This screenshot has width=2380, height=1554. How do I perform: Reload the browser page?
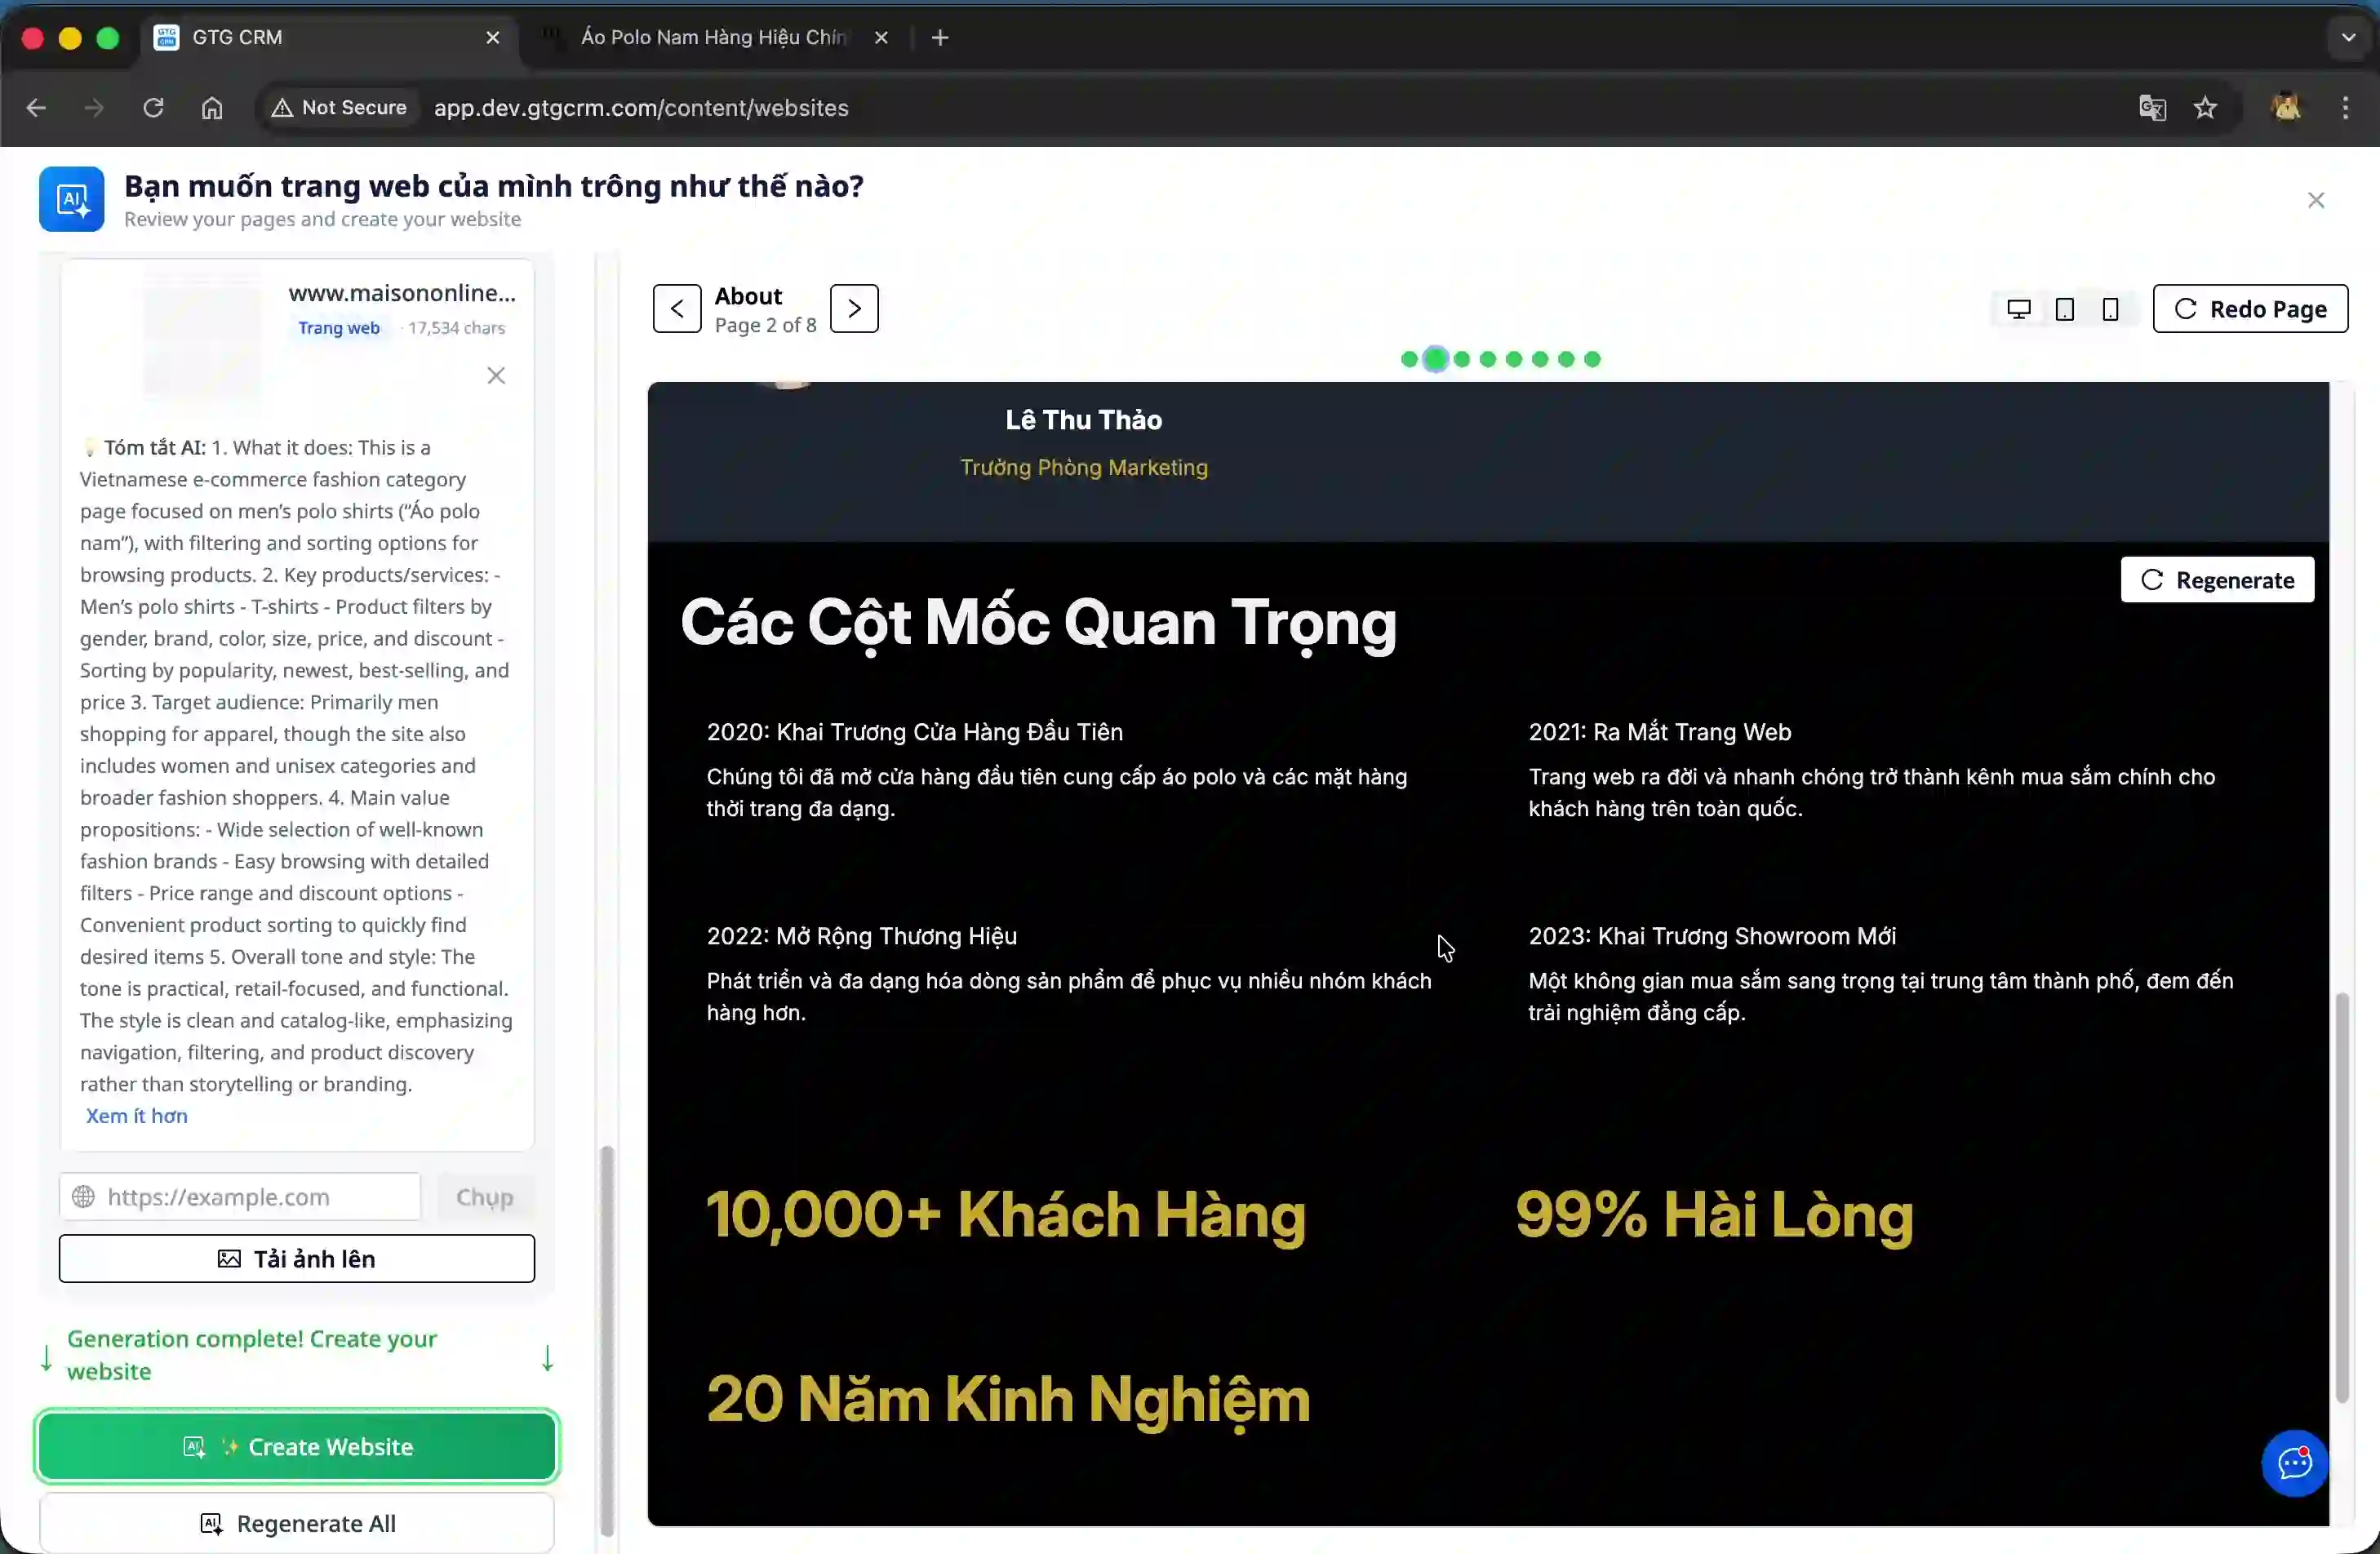(x=153, y=108)
